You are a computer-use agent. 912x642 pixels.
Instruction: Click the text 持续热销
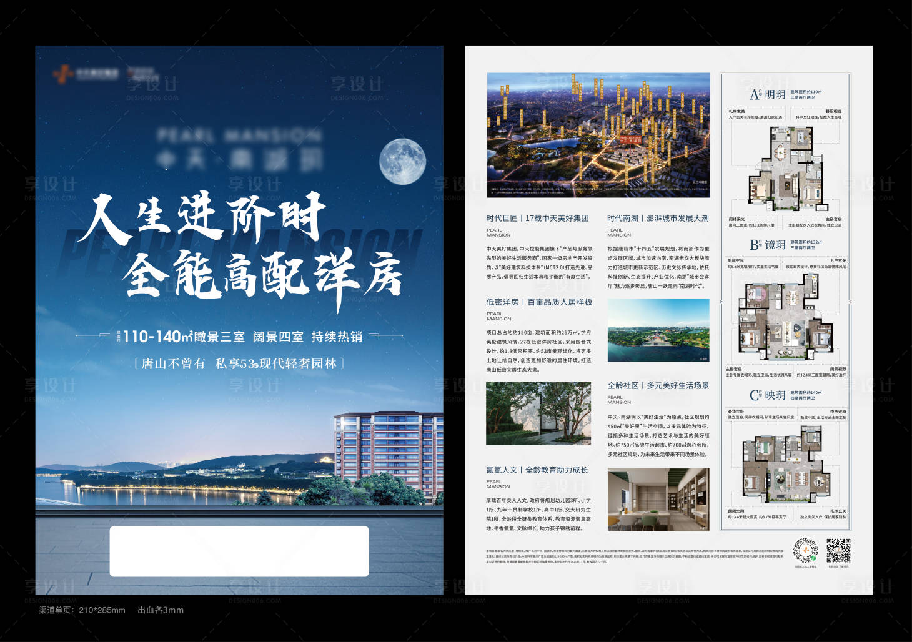click(337, 337)
